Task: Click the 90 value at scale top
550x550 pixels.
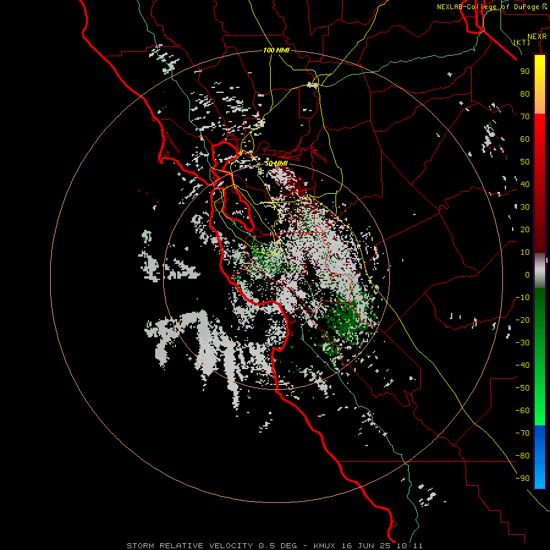Action: [525, 71]
